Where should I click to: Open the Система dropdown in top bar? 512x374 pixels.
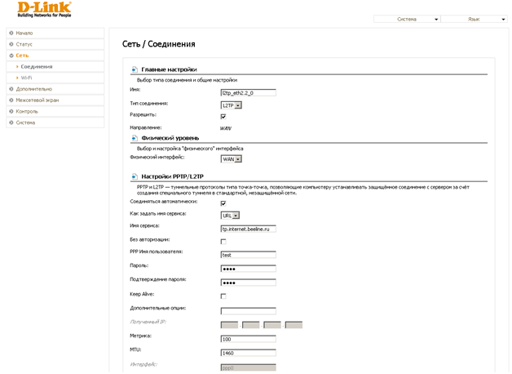click(x=407, y=20)
